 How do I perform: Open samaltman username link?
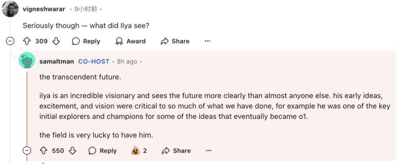[57, 61]
